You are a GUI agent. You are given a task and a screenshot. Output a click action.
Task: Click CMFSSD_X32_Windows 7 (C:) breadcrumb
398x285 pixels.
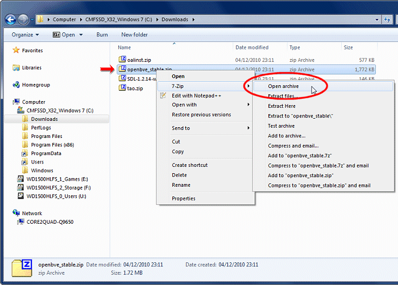coord(118,19)
